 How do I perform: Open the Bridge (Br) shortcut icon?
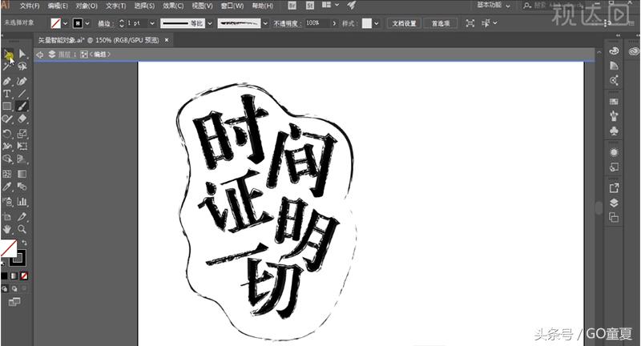pos(292,6)
